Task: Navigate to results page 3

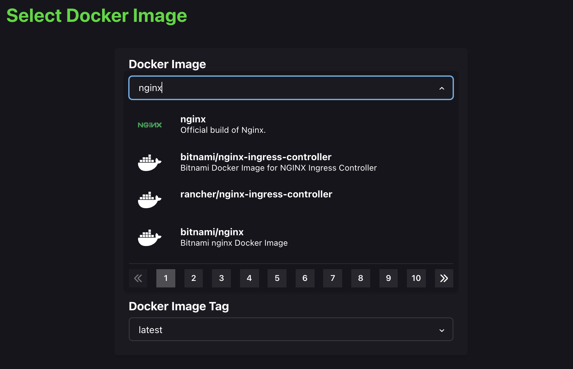Action: coord(221,278)
